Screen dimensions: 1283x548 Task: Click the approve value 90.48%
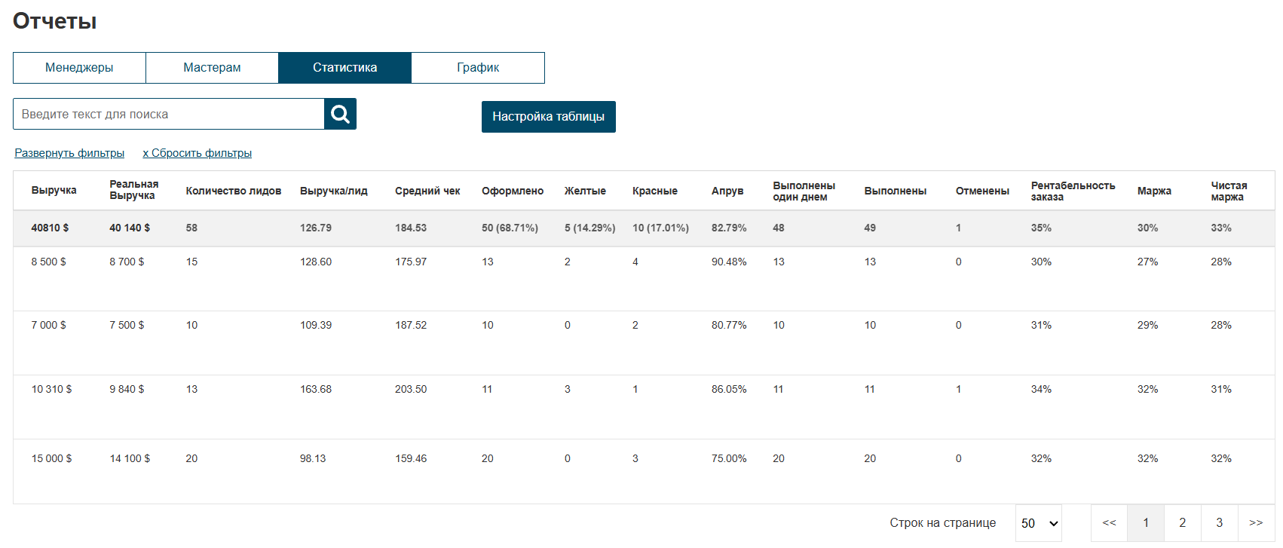pos(729,262)
